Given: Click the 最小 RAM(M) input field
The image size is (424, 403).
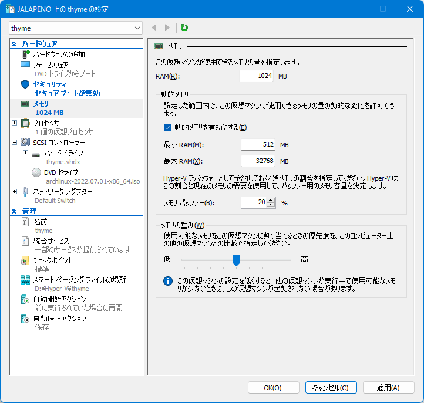Looking at the screenshot, I should [x=258, y=145].
